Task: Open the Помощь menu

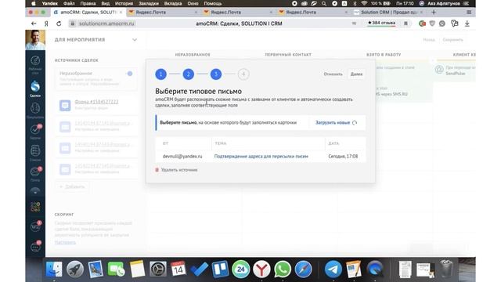Action: (x=212, y=3)
